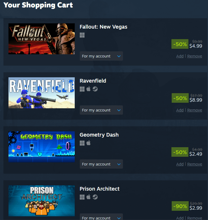Click the Prison Architect title
The height and width of the screenshot is (220, 208).
99,189
